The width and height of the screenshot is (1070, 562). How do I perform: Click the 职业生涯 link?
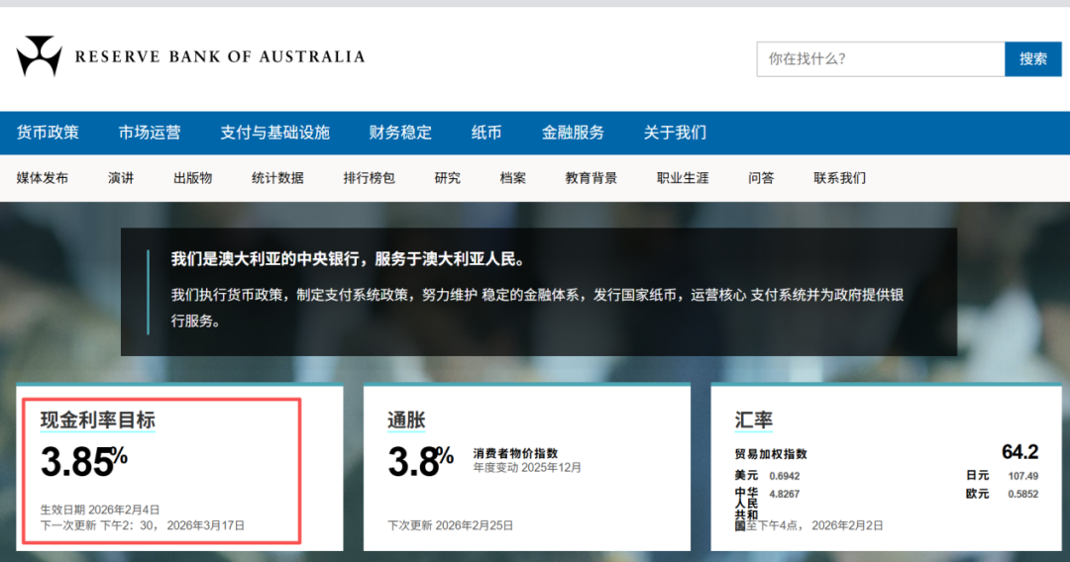tap(683, 178)
